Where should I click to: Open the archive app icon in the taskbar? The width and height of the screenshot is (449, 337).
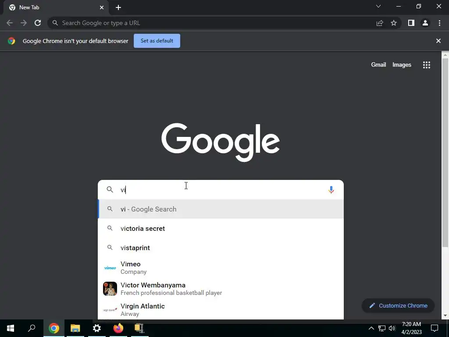139,328
